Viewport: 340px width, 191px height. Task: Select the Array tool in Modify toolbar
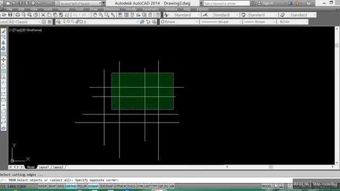click(4, 54)
